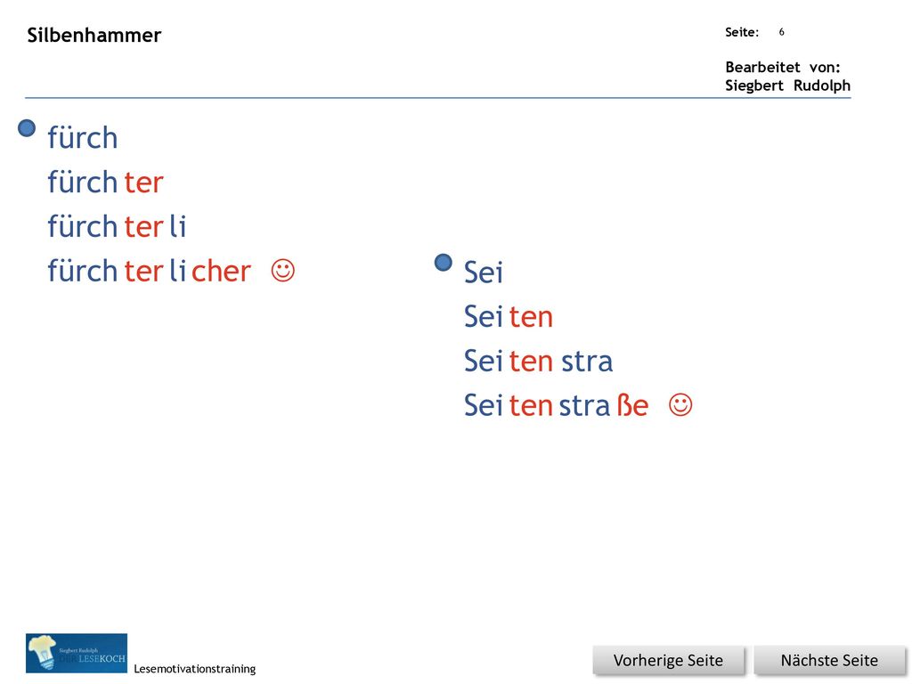Click the blue bullet beside Sei
The image size is (912, 684).
coord(444,263)
